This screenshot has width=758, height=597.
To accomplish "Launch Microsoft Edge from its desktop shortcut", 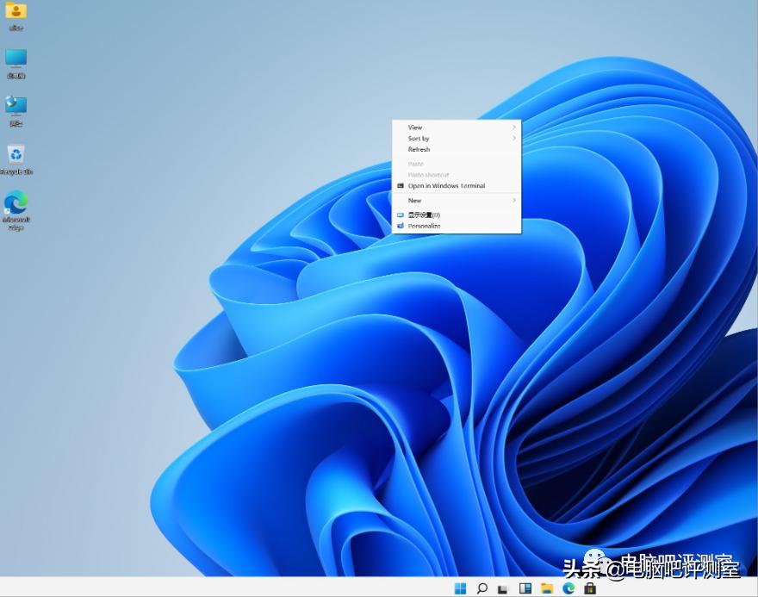I will 16,207.
